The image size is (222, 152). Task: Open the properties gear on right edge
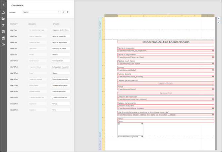(219, 19)
